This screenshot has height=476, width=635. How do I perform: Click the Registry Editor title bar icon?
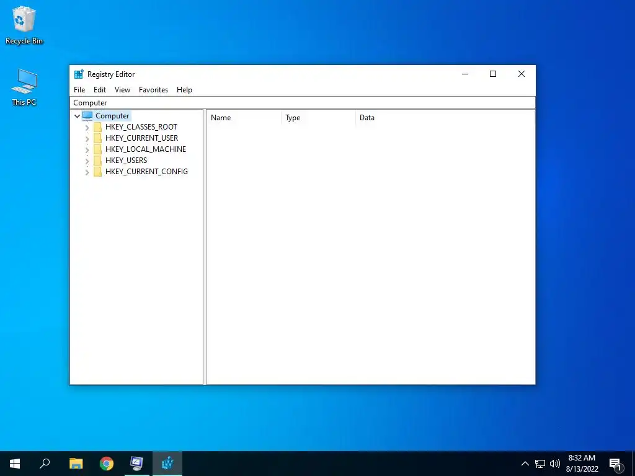pos(79,74)
